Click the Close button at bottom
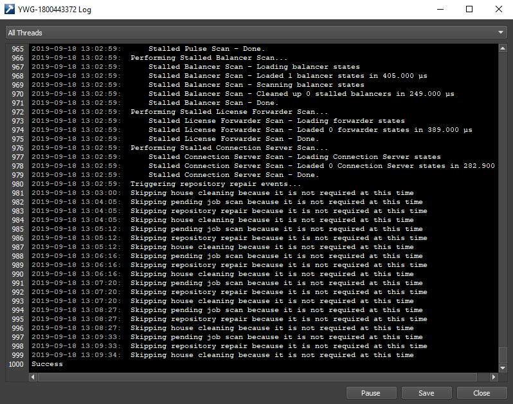Viewport: 513px width, 404px height. (482, 393)
